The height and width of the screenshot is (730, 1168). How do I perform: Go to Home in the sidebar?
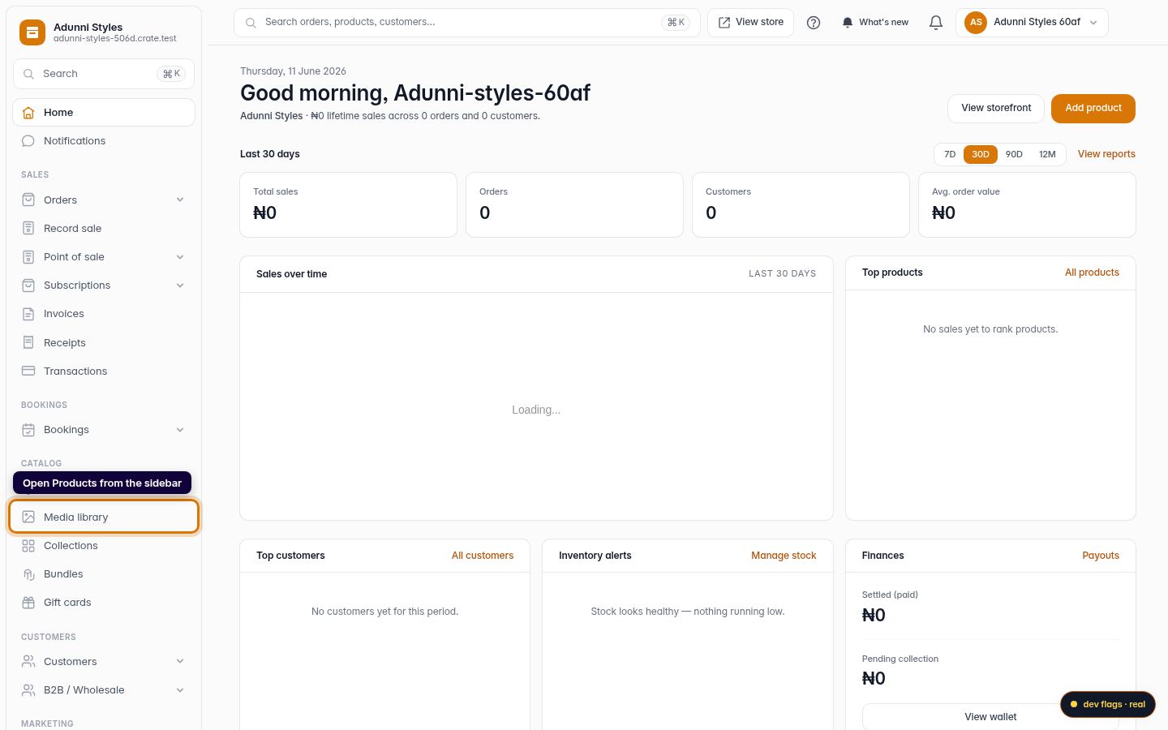[104, 113]
